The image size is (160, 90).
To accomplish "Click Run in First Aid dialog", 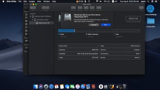I will pyautogui.click(x=106, y=25).
